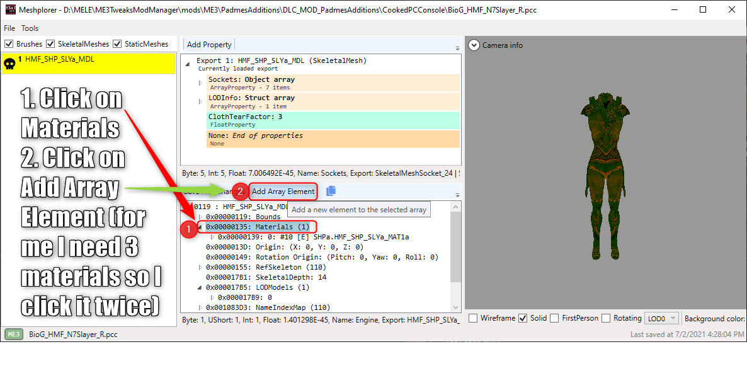747x366 pixels.
Task: Expand the RefSkeleton (110) node
Action: click(x=200, y=267)
